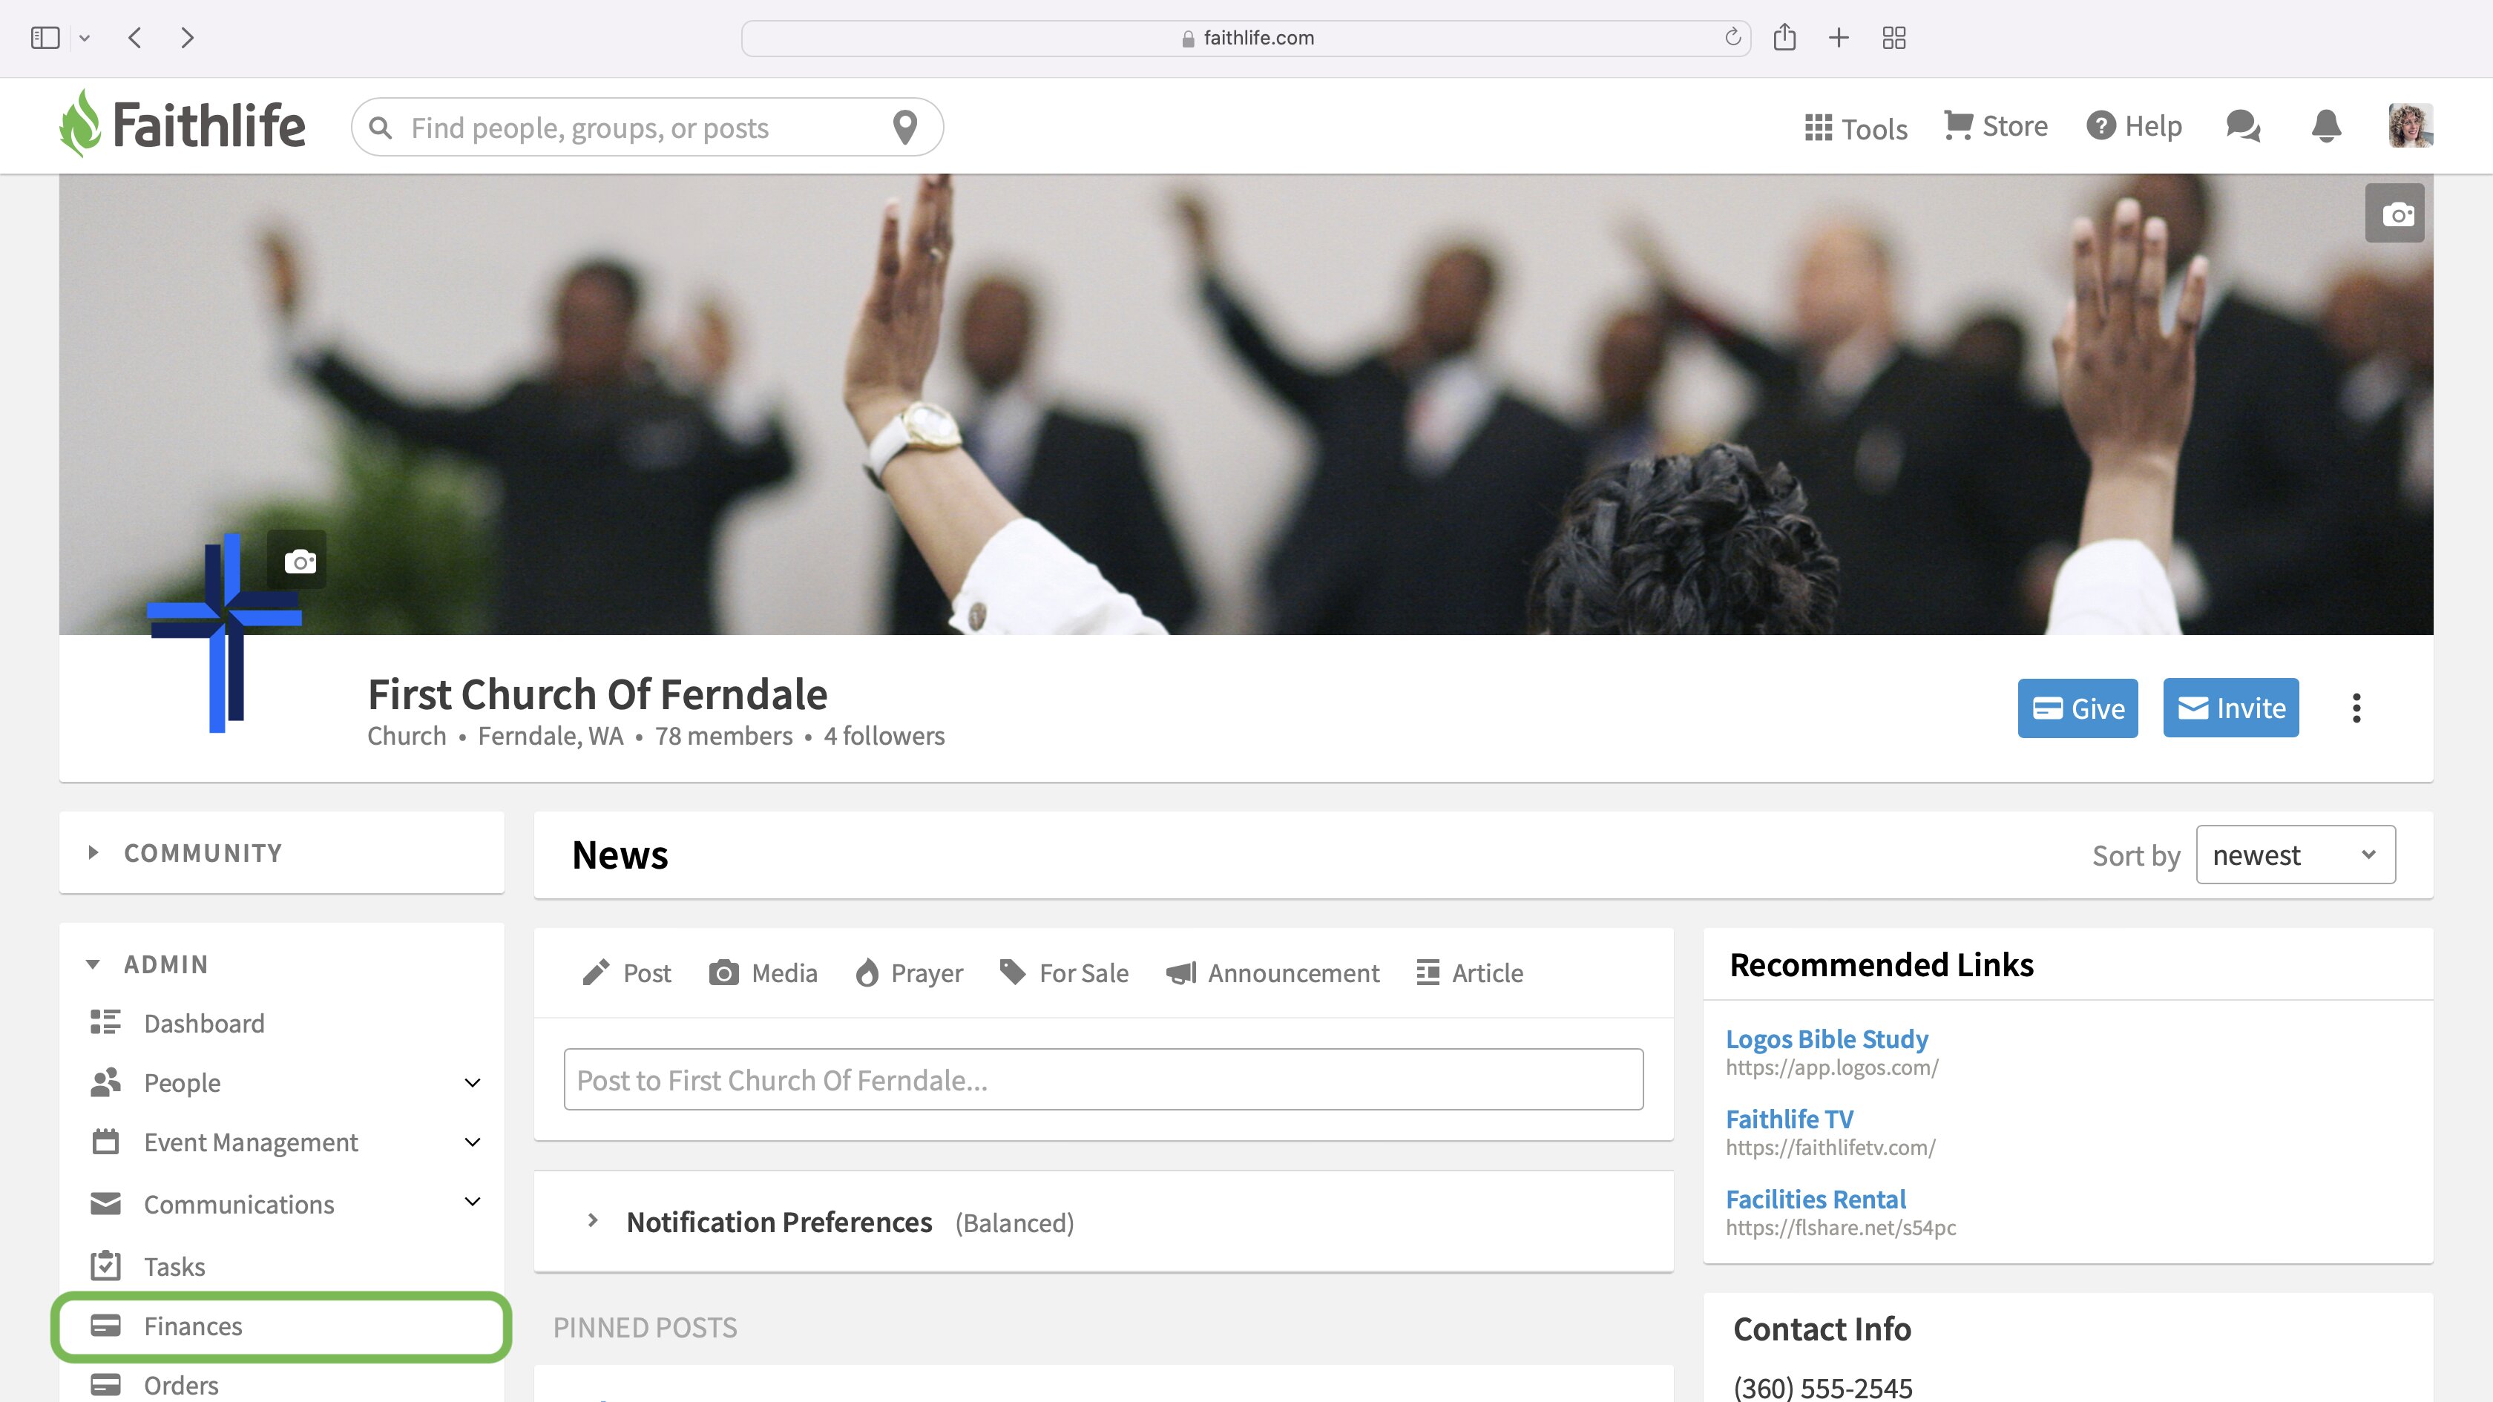The height and width of the screenshot is (1402, 2493).
Task: Expand the People submenu chevron
Action: pos(473,1083)
